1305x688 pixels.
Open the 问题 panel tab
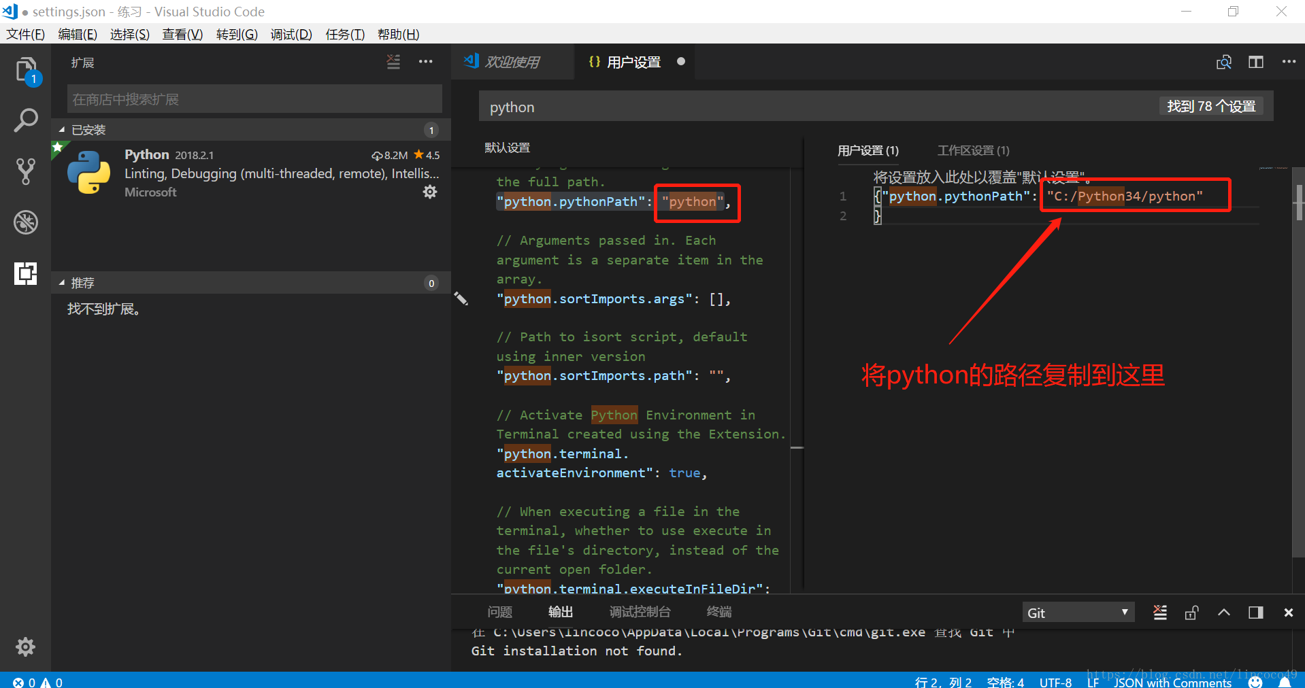click(500, 612)
